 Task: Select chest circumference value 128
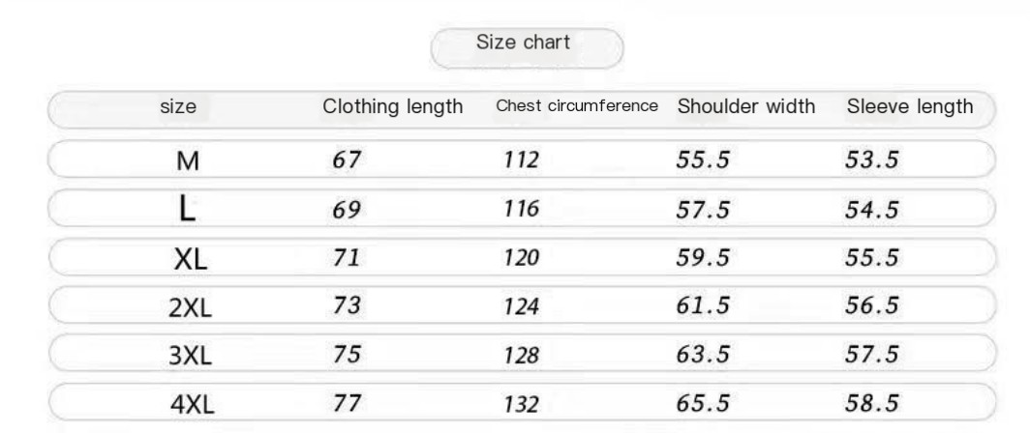(521, 355)
